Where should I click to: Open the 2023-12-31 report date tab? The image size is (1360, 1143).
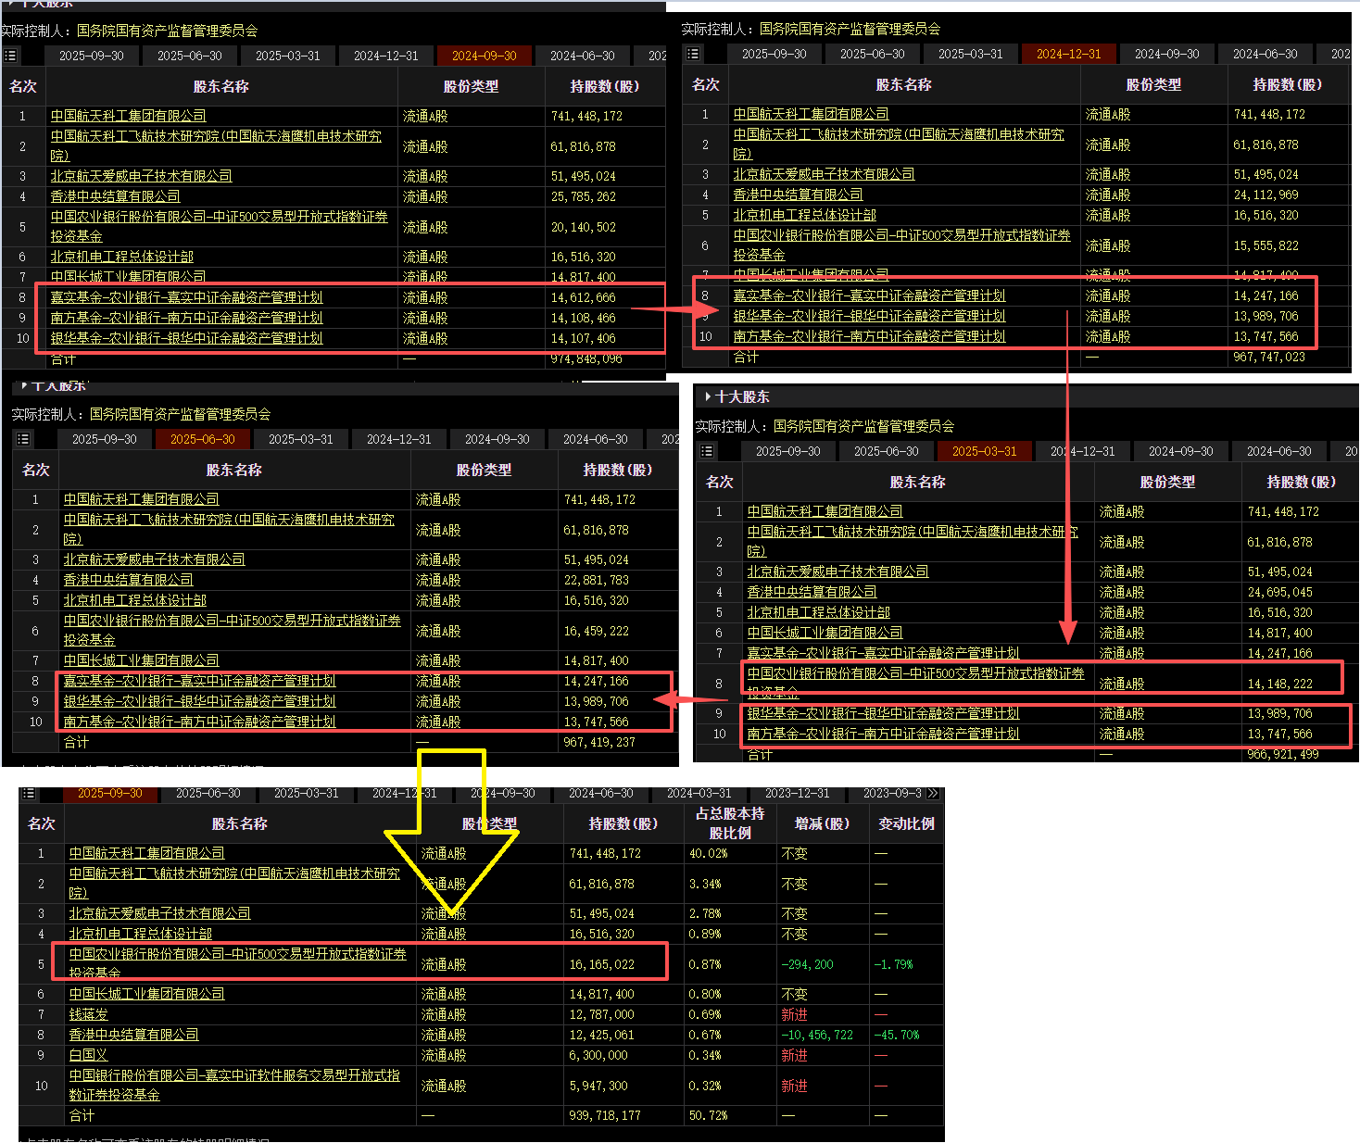798,794
